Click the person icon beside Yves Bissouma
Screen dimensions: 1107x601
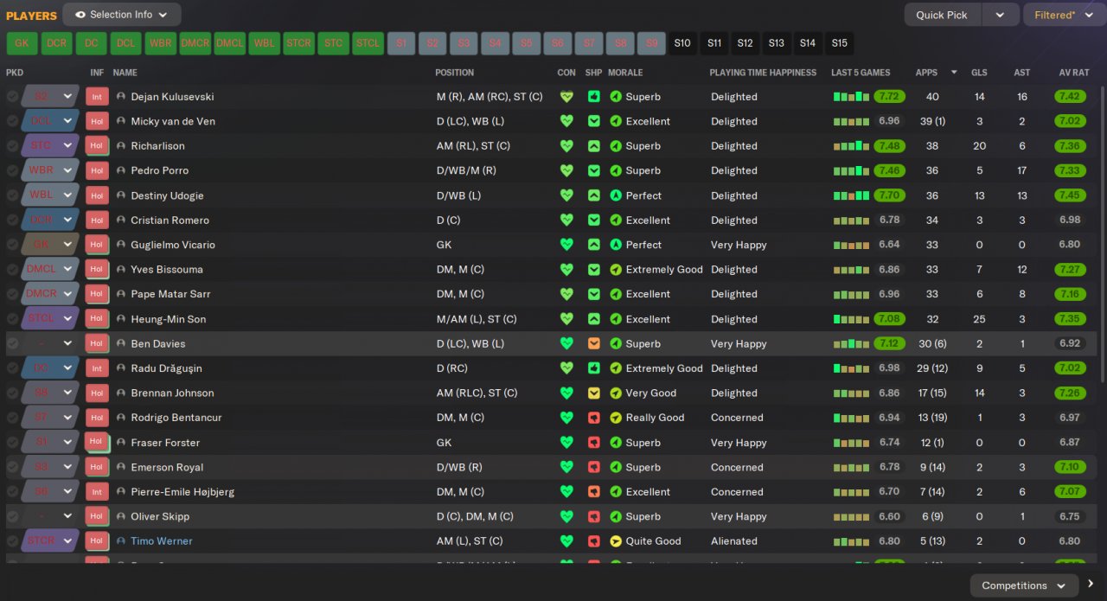pos(121,270)
